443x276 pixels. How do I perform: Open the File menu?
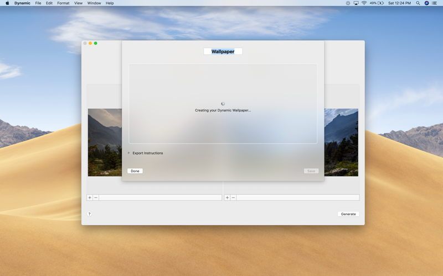tap(38, 3)
